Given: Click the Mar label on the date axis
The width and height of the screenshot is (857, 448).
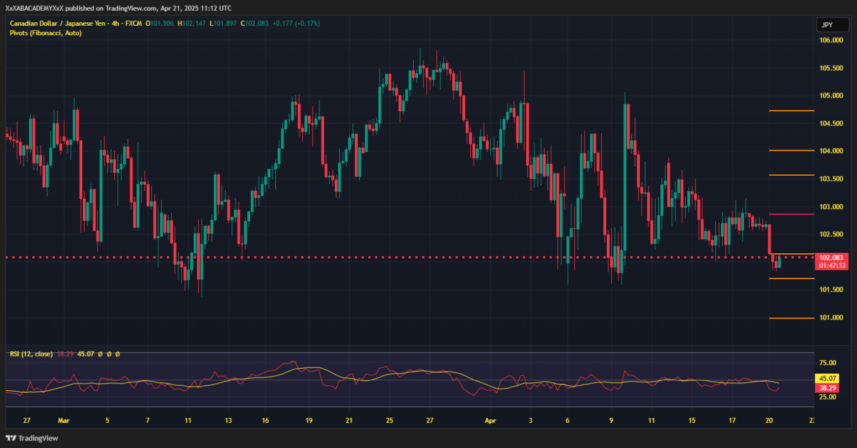Looking at the screenshot, I should click(63, 421).
